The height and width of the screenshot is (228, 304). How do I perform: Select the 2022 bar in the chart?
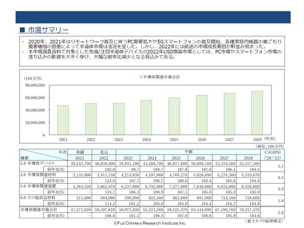pos(91,119)
